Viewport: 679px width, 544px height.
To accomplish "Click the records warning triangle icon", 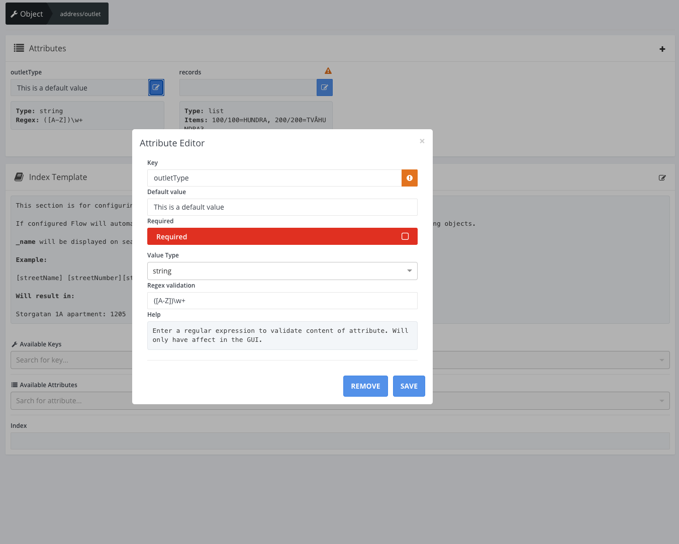I will pos(328,71).
